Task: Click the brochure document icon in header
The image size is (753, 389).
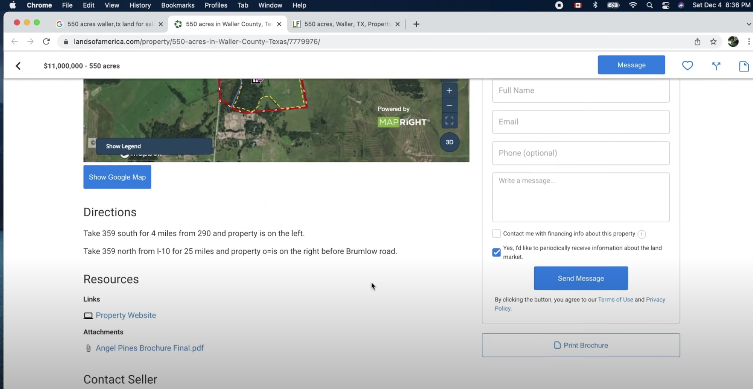Action: (744, 66)
